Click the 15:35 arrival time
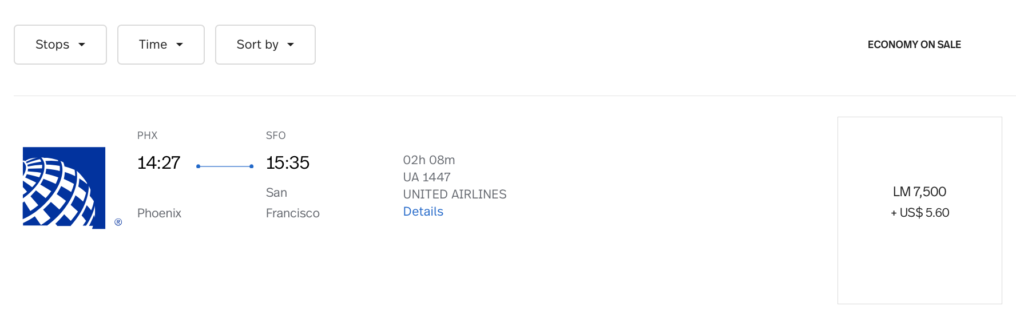Screen dimensions: 1016x318 288,163
